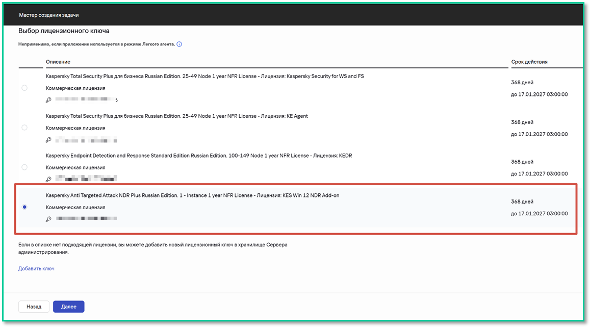The height and width of the screenshot is (328, 591).
Task: Click the info icon next to Light Agent note
Action: coord(179,44)
